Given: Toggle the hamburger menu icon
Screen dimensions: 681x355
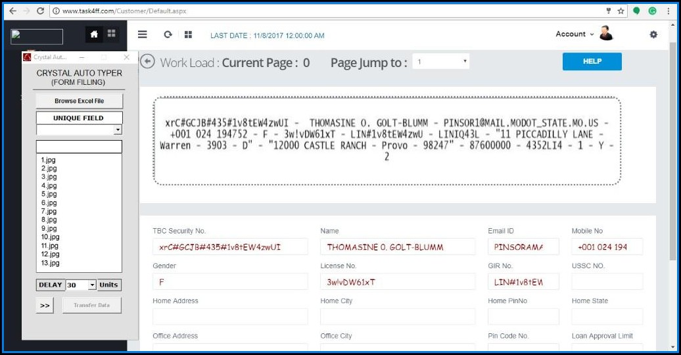Looking at the screenshot, I should tap(142, 35).
